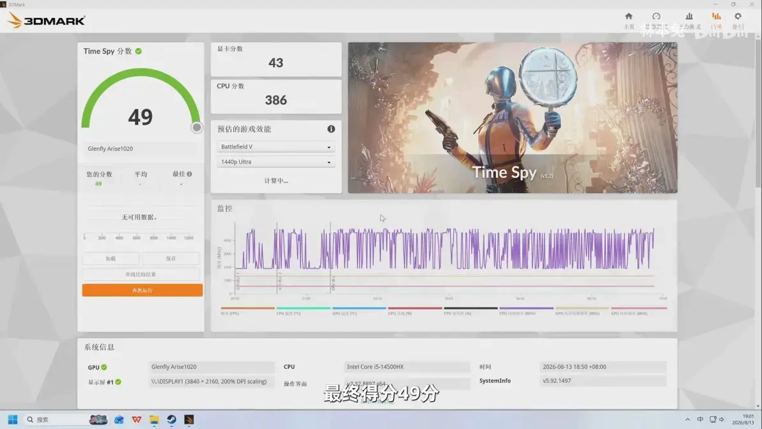This screenshot has height=429, width=762.
Task: Open the 1440p Ultra resolution dropdown
Action: click(276, 162)
